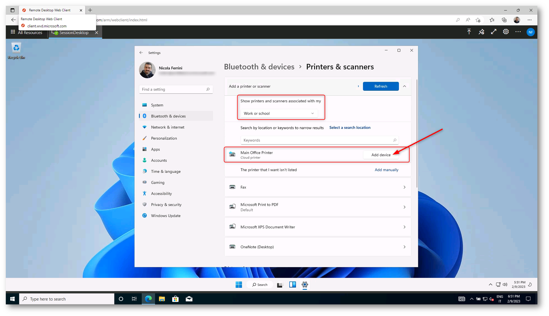Click the upload file arrow icon
Image resolution: width=549 pixels, height=316 pixels.
pyautogui.click(x=469, y=32)
